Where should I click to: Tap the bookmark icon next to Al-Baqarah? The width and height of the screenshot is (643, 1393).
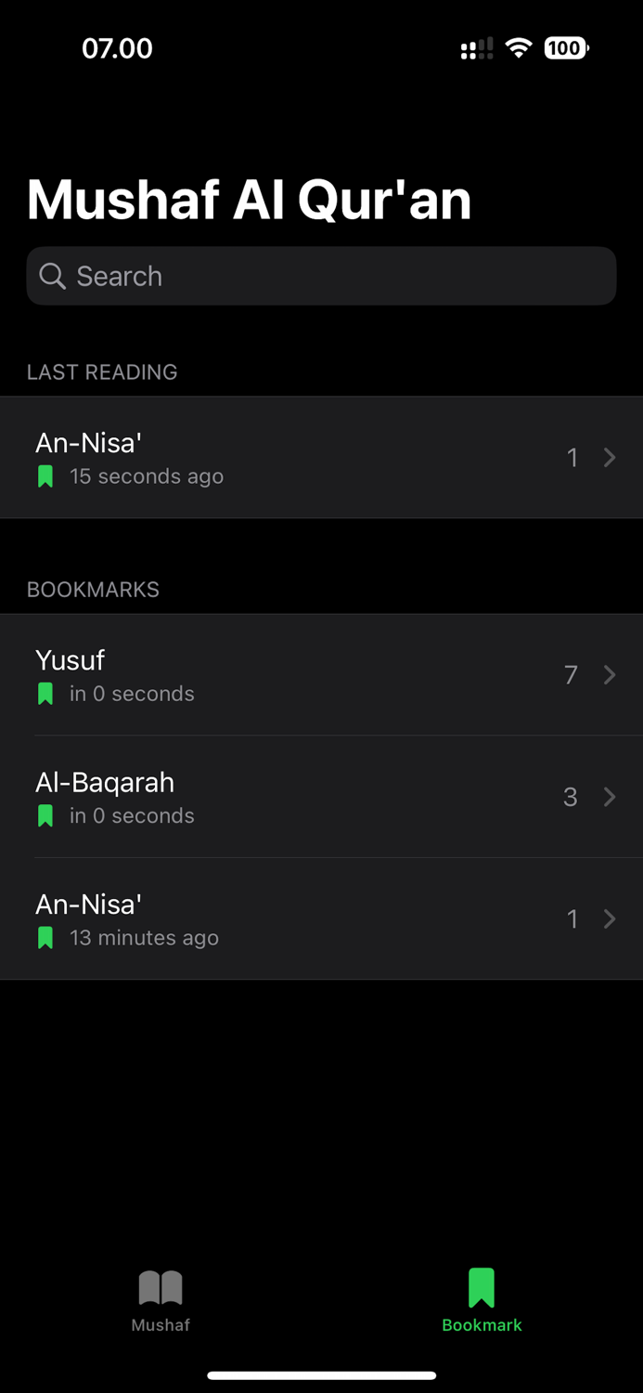(x=45, y=814)
